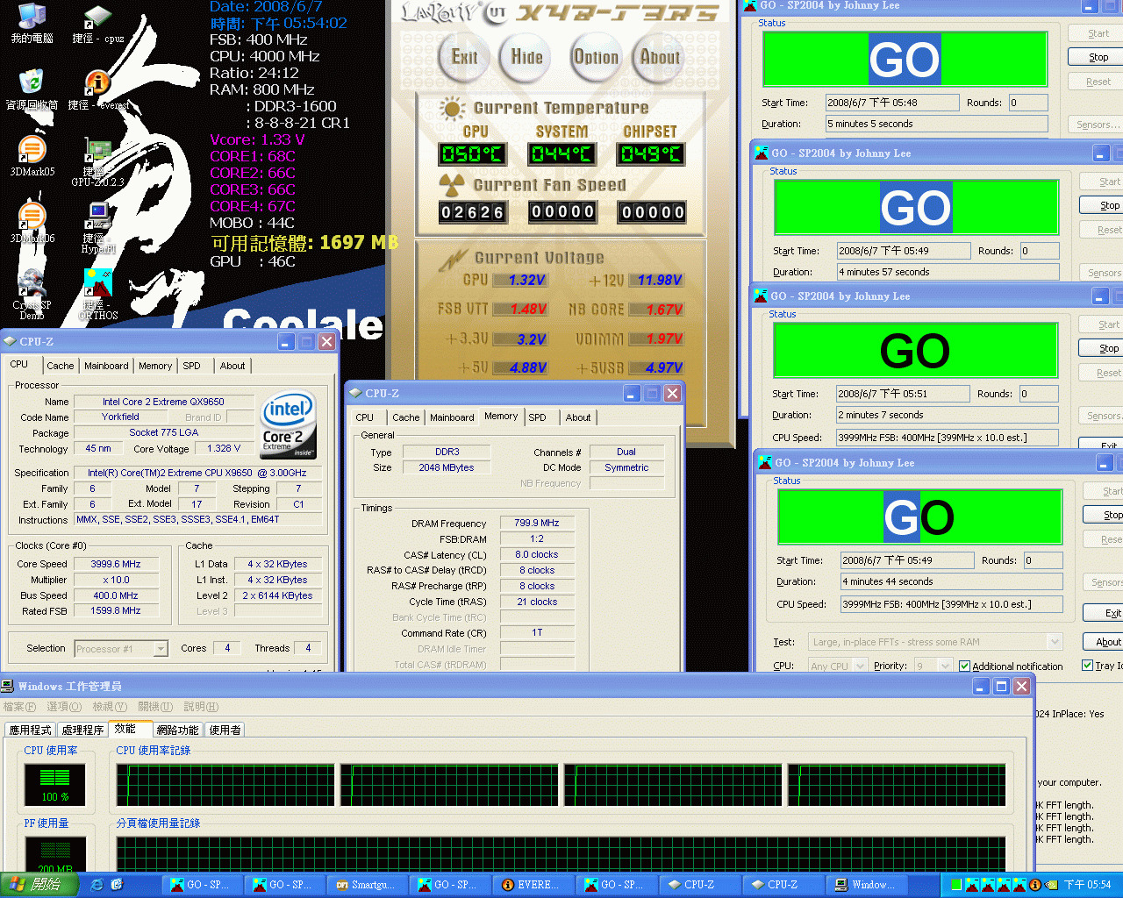Click Hide in Smart Guardian panel
Screen dimensions: 1123x898
point(526,58)
